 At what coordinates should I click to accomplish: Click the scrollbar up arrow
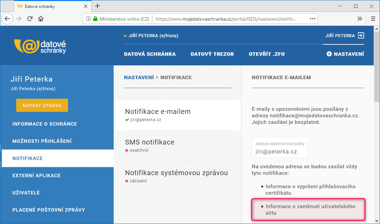coord(377,29)
